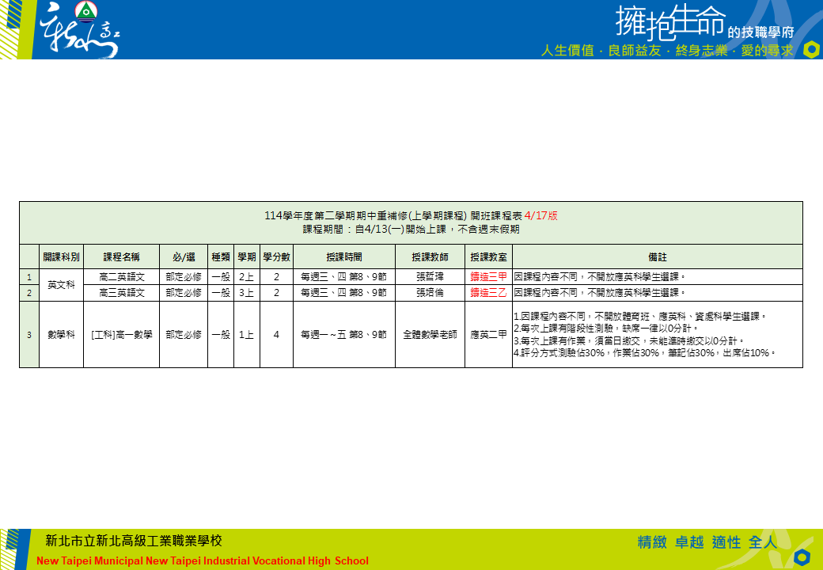Click the 學分數 column header

click(x=277, y=257)
